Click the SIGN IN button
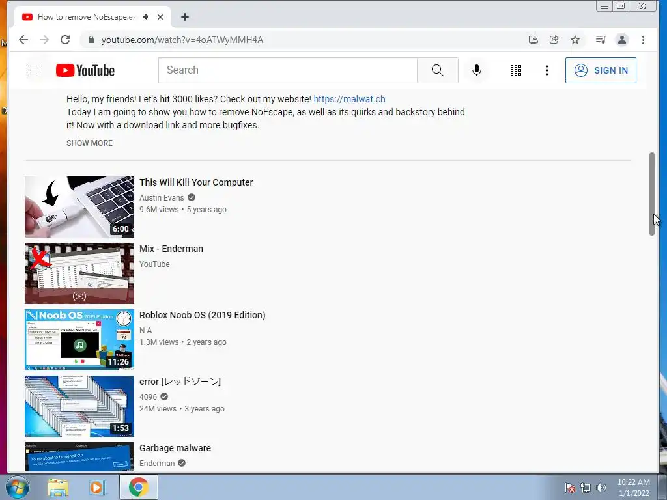The height and width of the screenshot is (500, 667). [601, 70]
